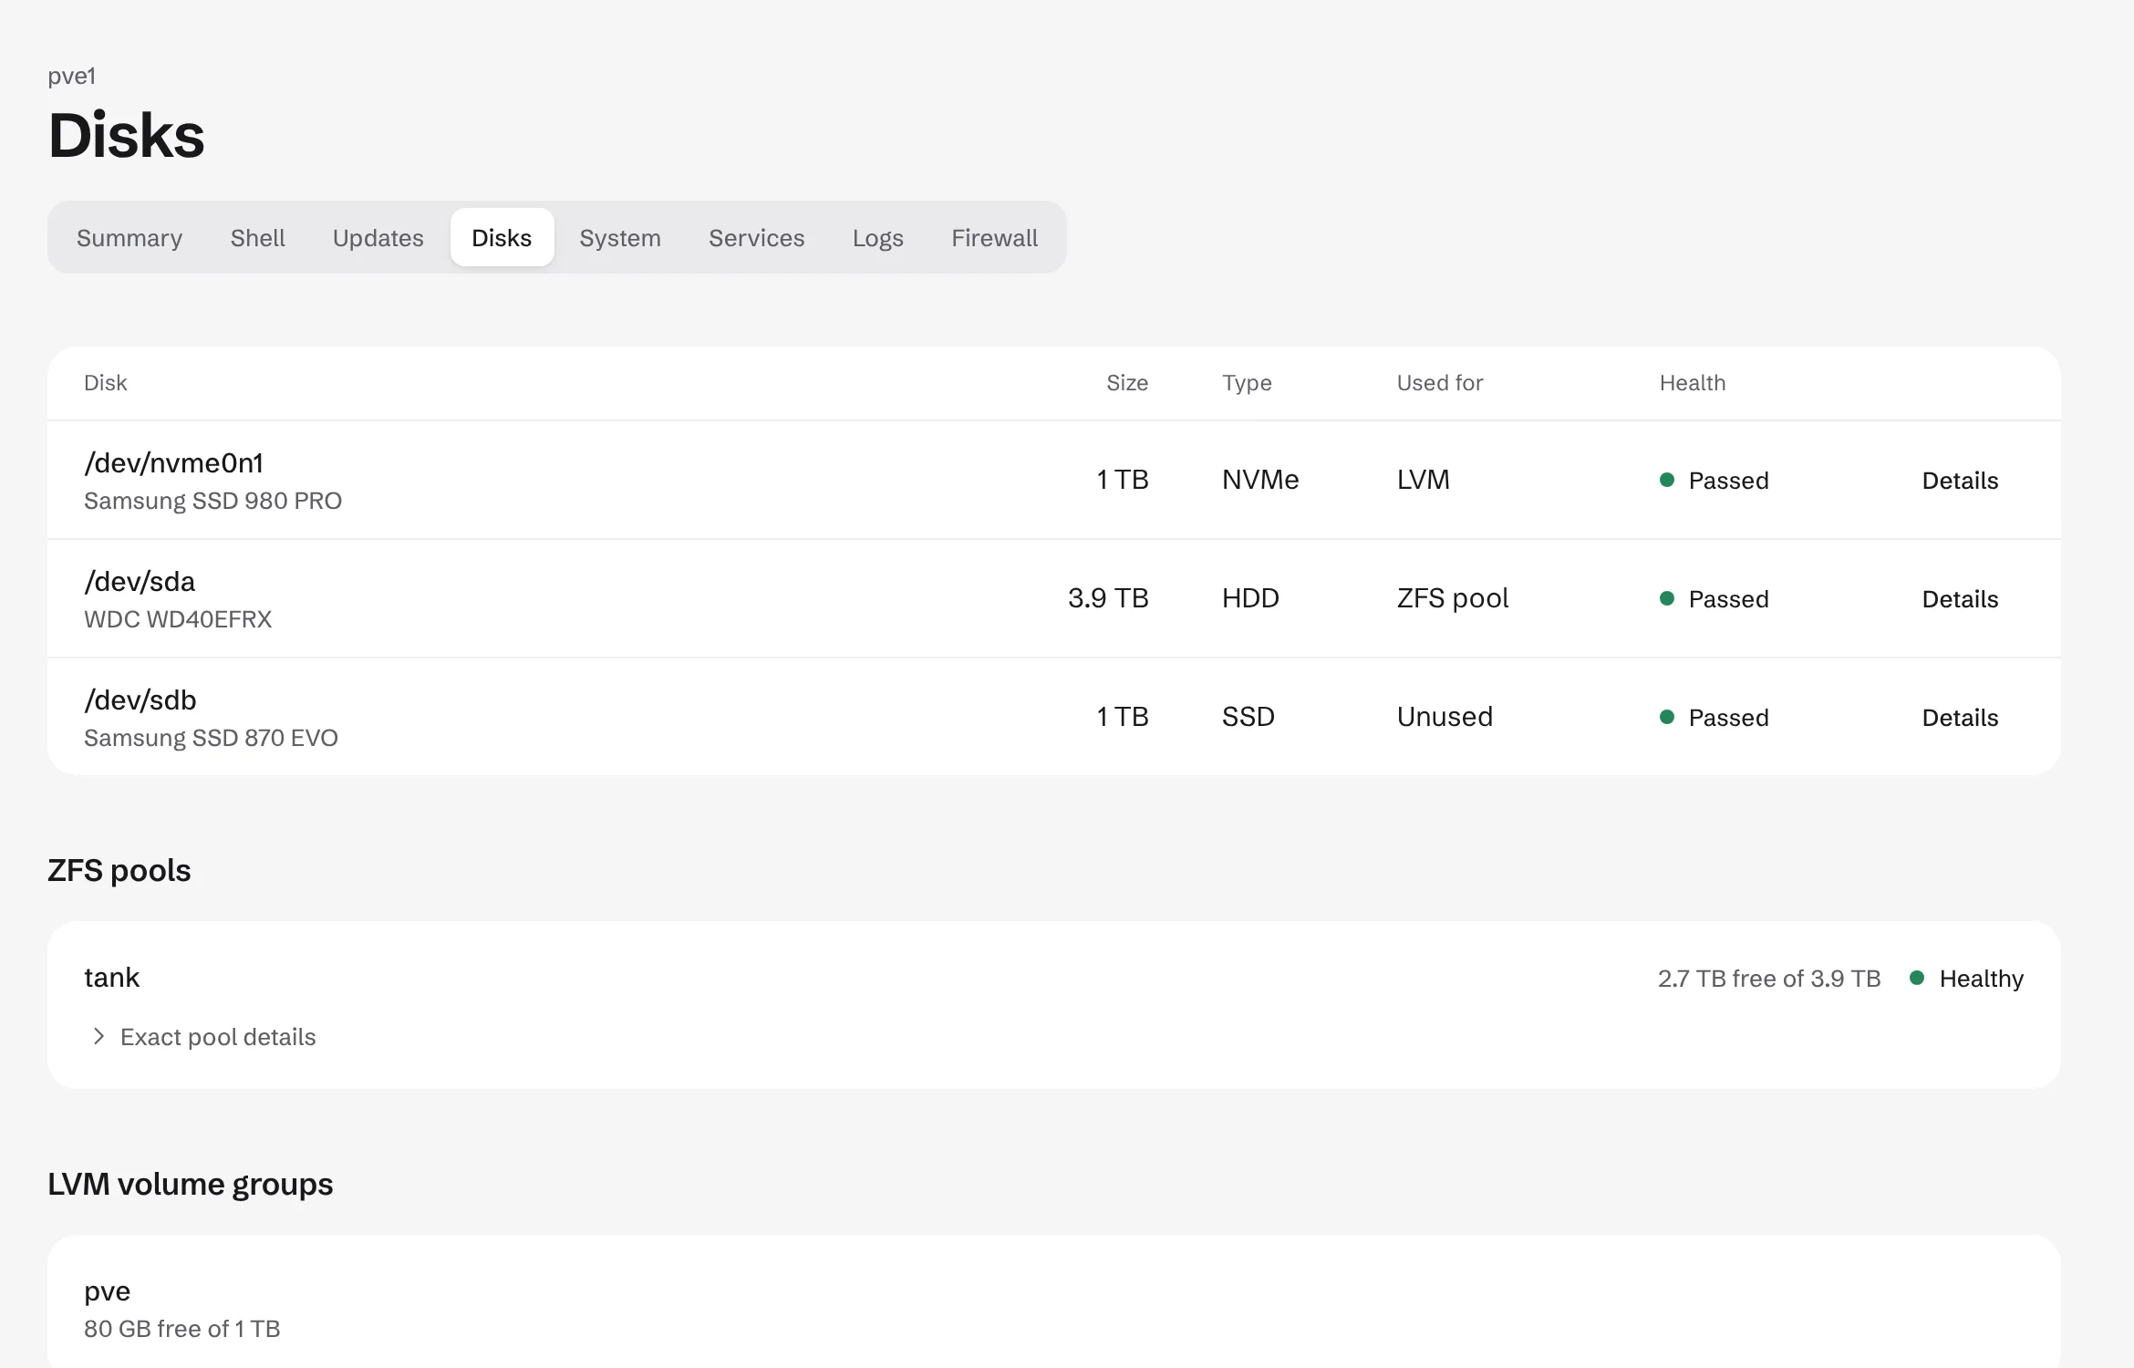Click the Used for column header
This screenshot has height=1368, width=2134.
pos(1440,383)
